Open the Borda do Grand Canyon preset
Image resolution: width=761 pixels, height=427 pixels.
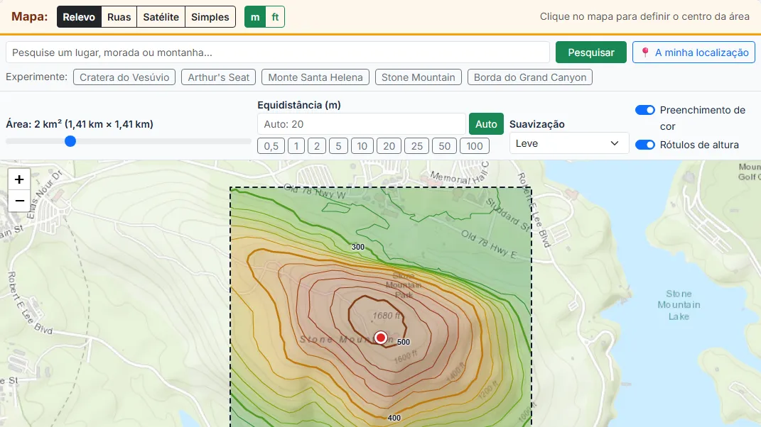pos(530,77)
